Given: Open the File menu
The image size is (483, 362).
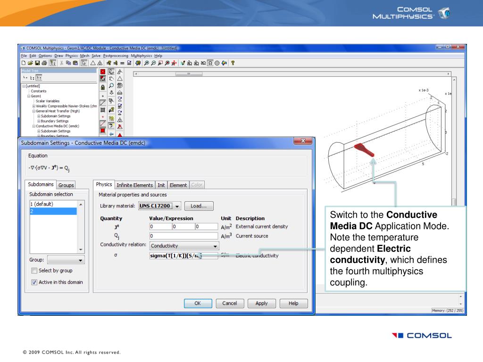Looking at the screenshot, I should tap(24, 56).
